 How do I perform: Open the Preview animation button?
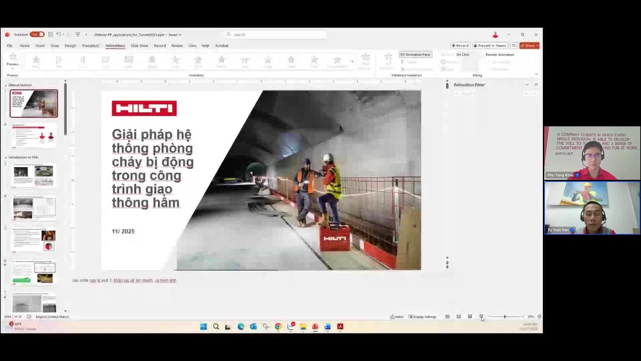(x=12, y=61)
